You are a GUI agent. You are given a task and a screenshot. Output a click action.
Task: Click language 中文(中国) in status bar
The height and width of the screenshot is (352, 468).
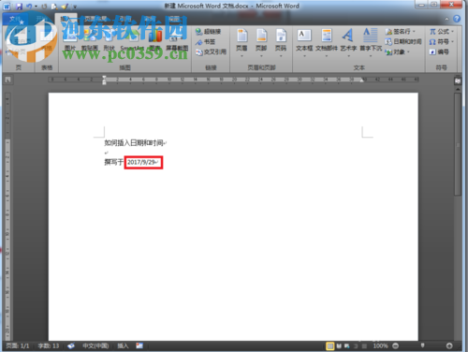[95, 345]
